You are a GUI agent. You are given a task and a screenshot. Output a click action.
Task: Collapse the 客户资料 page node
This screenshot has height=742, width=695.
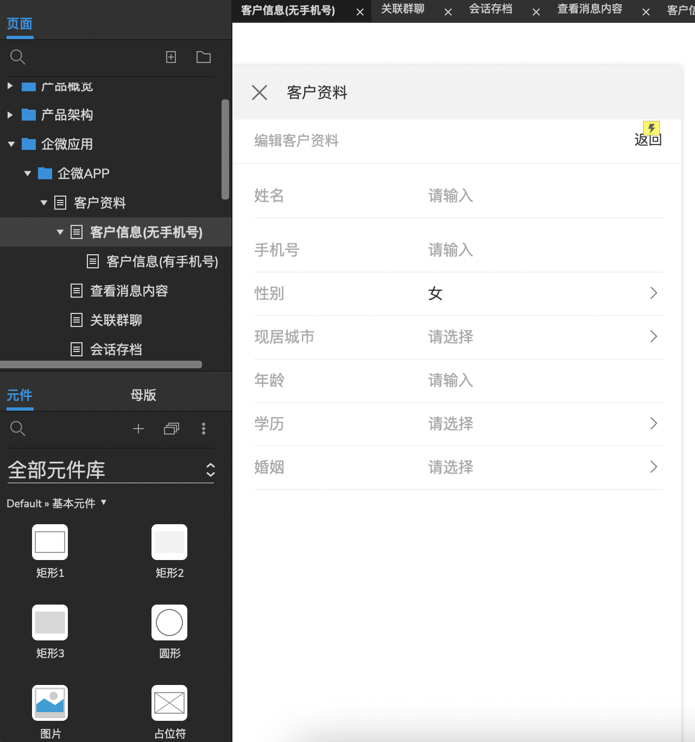pos(43,203)
